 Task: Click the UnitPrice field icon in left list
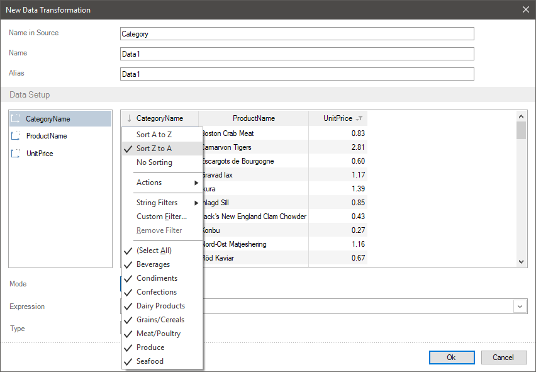coord(16,154)
